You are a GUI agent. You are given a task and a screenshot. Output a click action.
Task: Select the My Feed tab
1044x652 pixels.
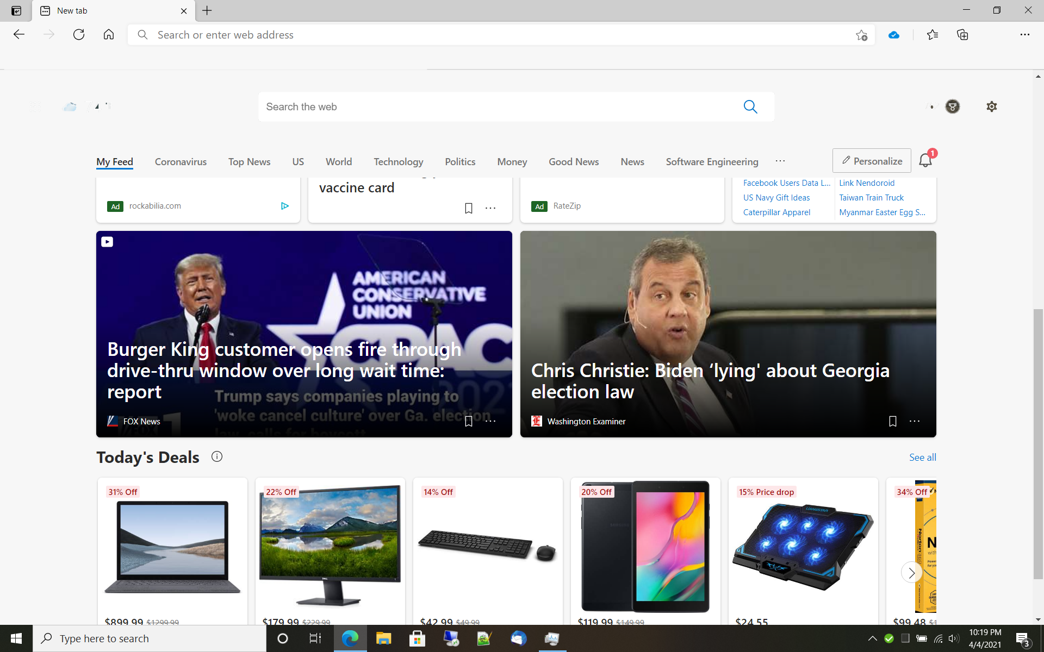tap(115, 162)
